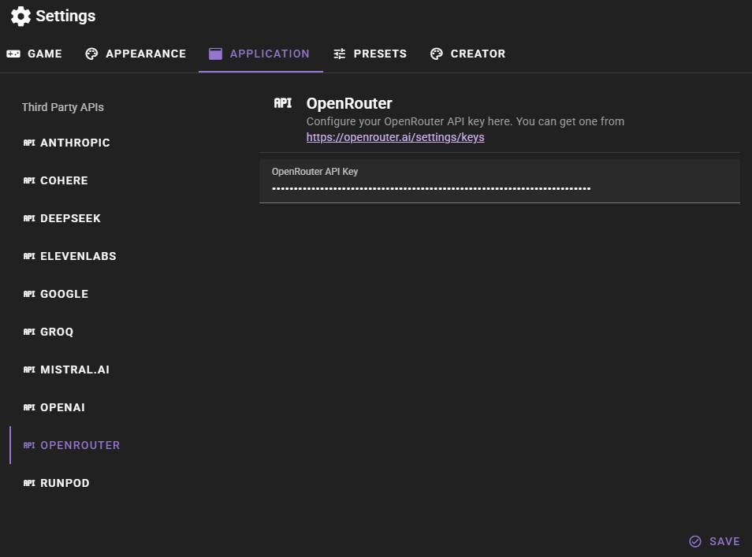Choose Groq from the API list
Image resolution: width=752 pixels, height=557 pixels.
point(57,332)
